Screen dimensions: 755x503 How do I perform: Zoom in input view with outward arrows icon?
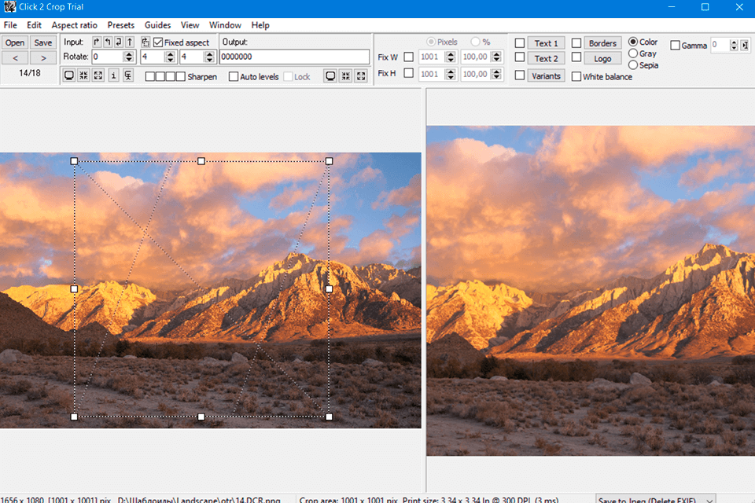(x=98, y=76)
